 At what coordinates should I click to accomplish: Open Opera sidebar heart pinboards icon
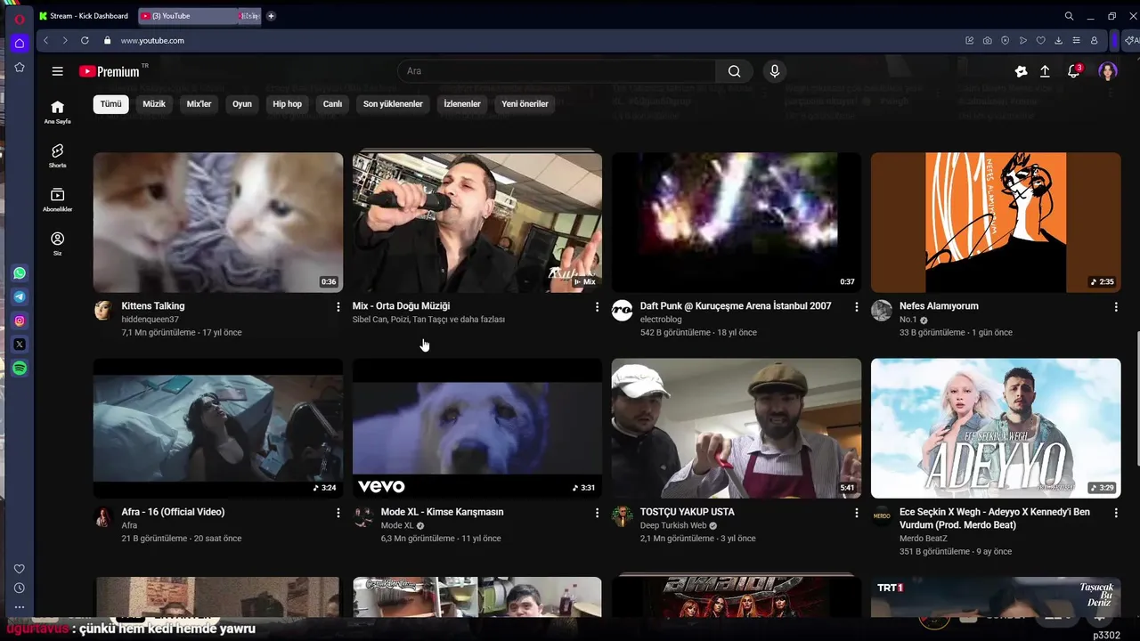20,568
